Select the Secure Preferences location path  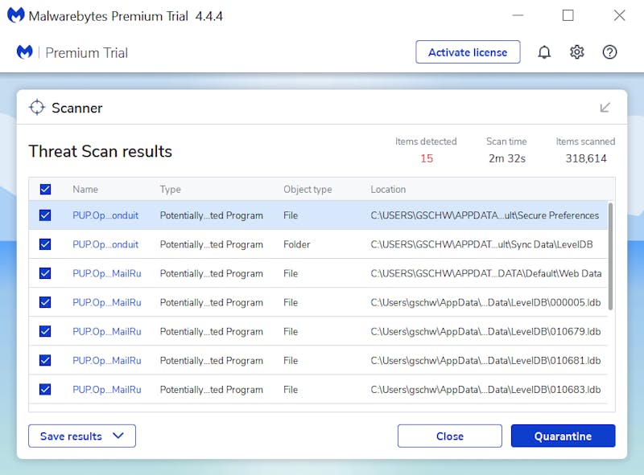pyautogui.click(x=485, y=215)
